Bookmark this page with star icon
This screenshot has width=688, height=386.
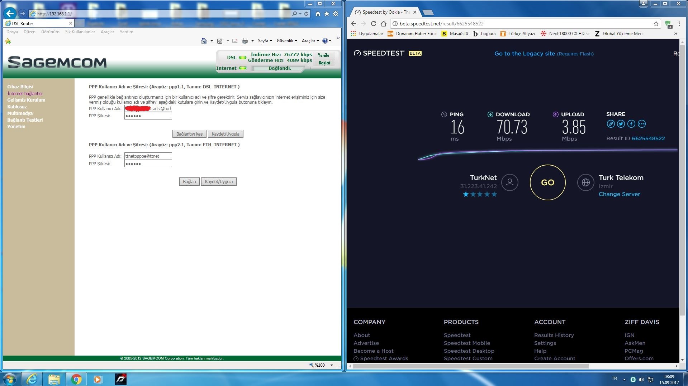656,24
